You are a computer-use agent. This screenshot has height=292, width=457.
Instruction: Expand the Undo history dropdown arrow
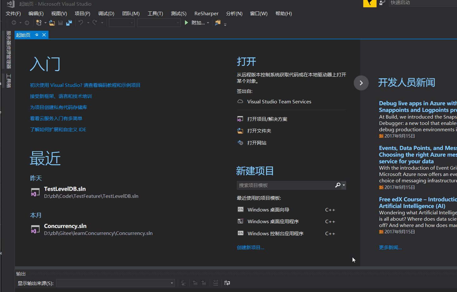[88, 23]
